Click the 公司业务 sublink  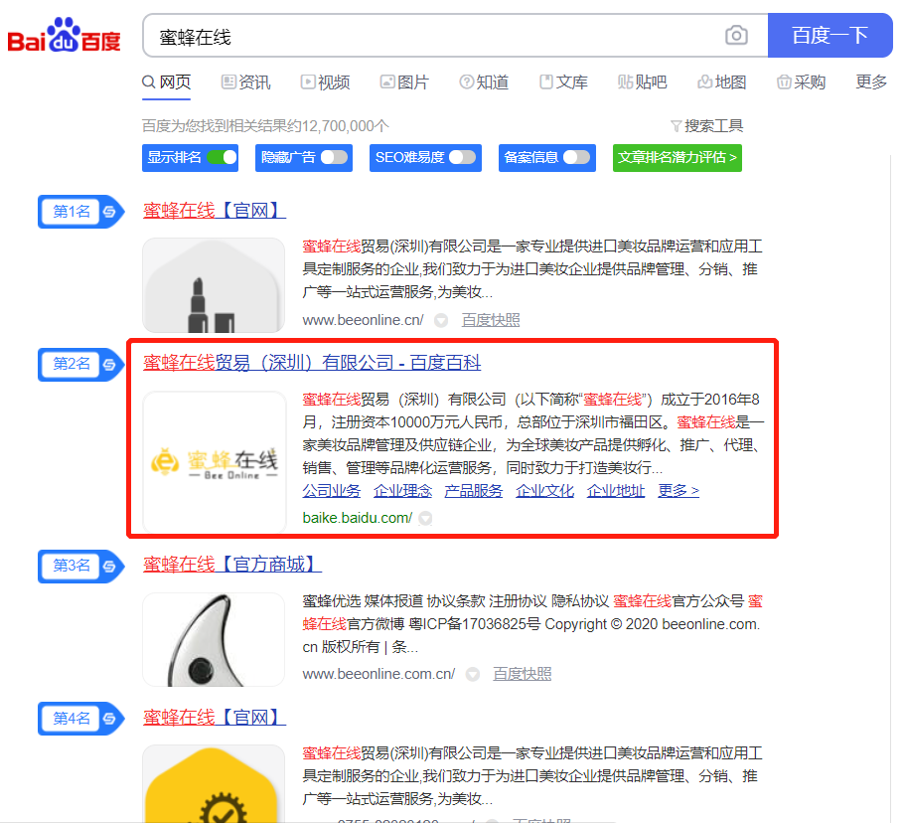332,491
